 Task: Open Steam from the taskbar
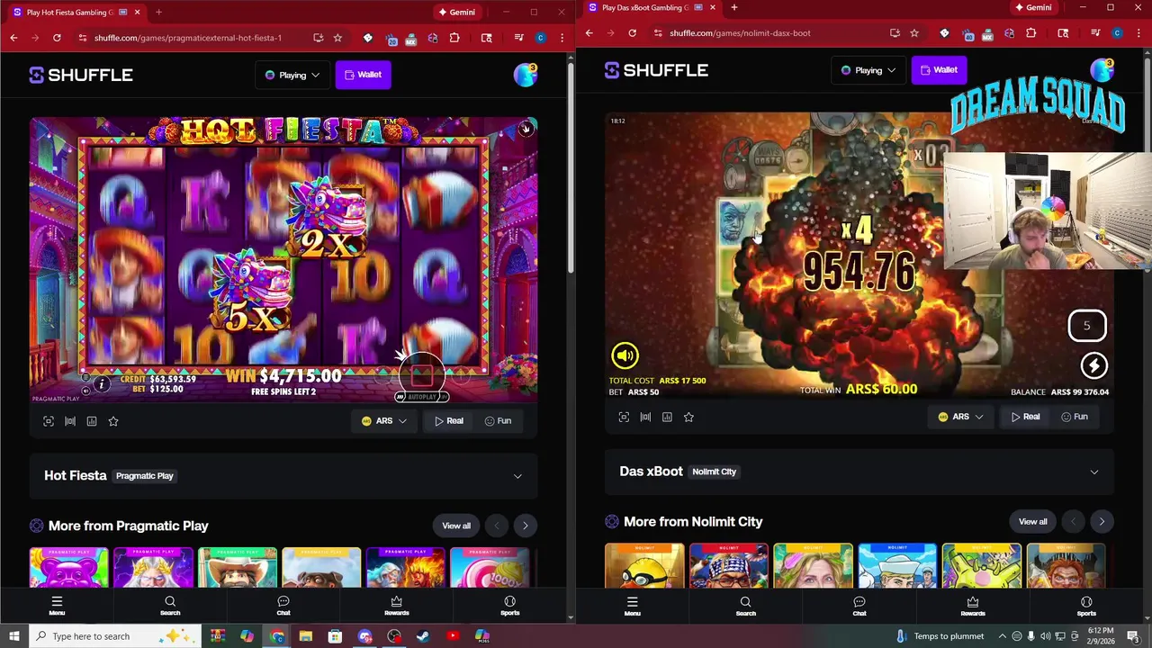423,636
